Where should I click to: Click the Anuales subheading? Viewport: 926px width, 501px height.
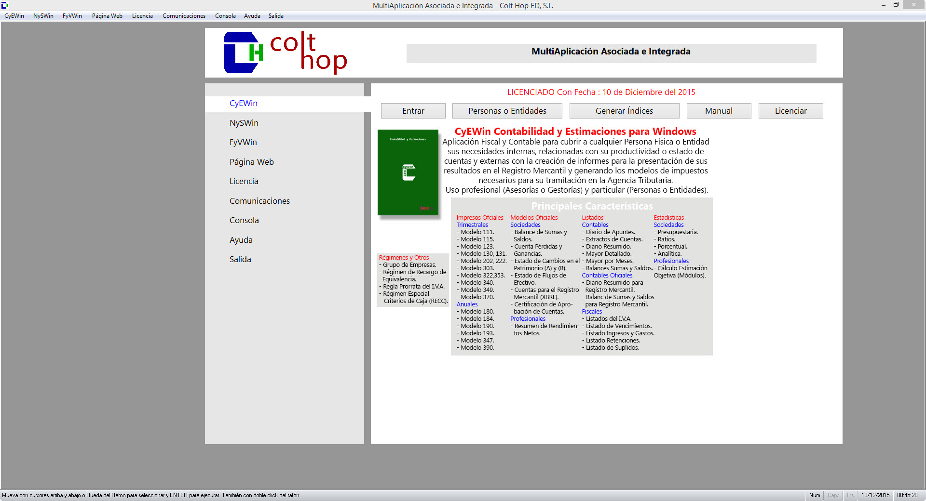pos(467,304)
